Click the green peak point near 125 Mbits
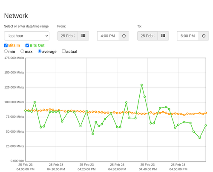This screenshot has width=213, height=172. click(x=141, y=85)
